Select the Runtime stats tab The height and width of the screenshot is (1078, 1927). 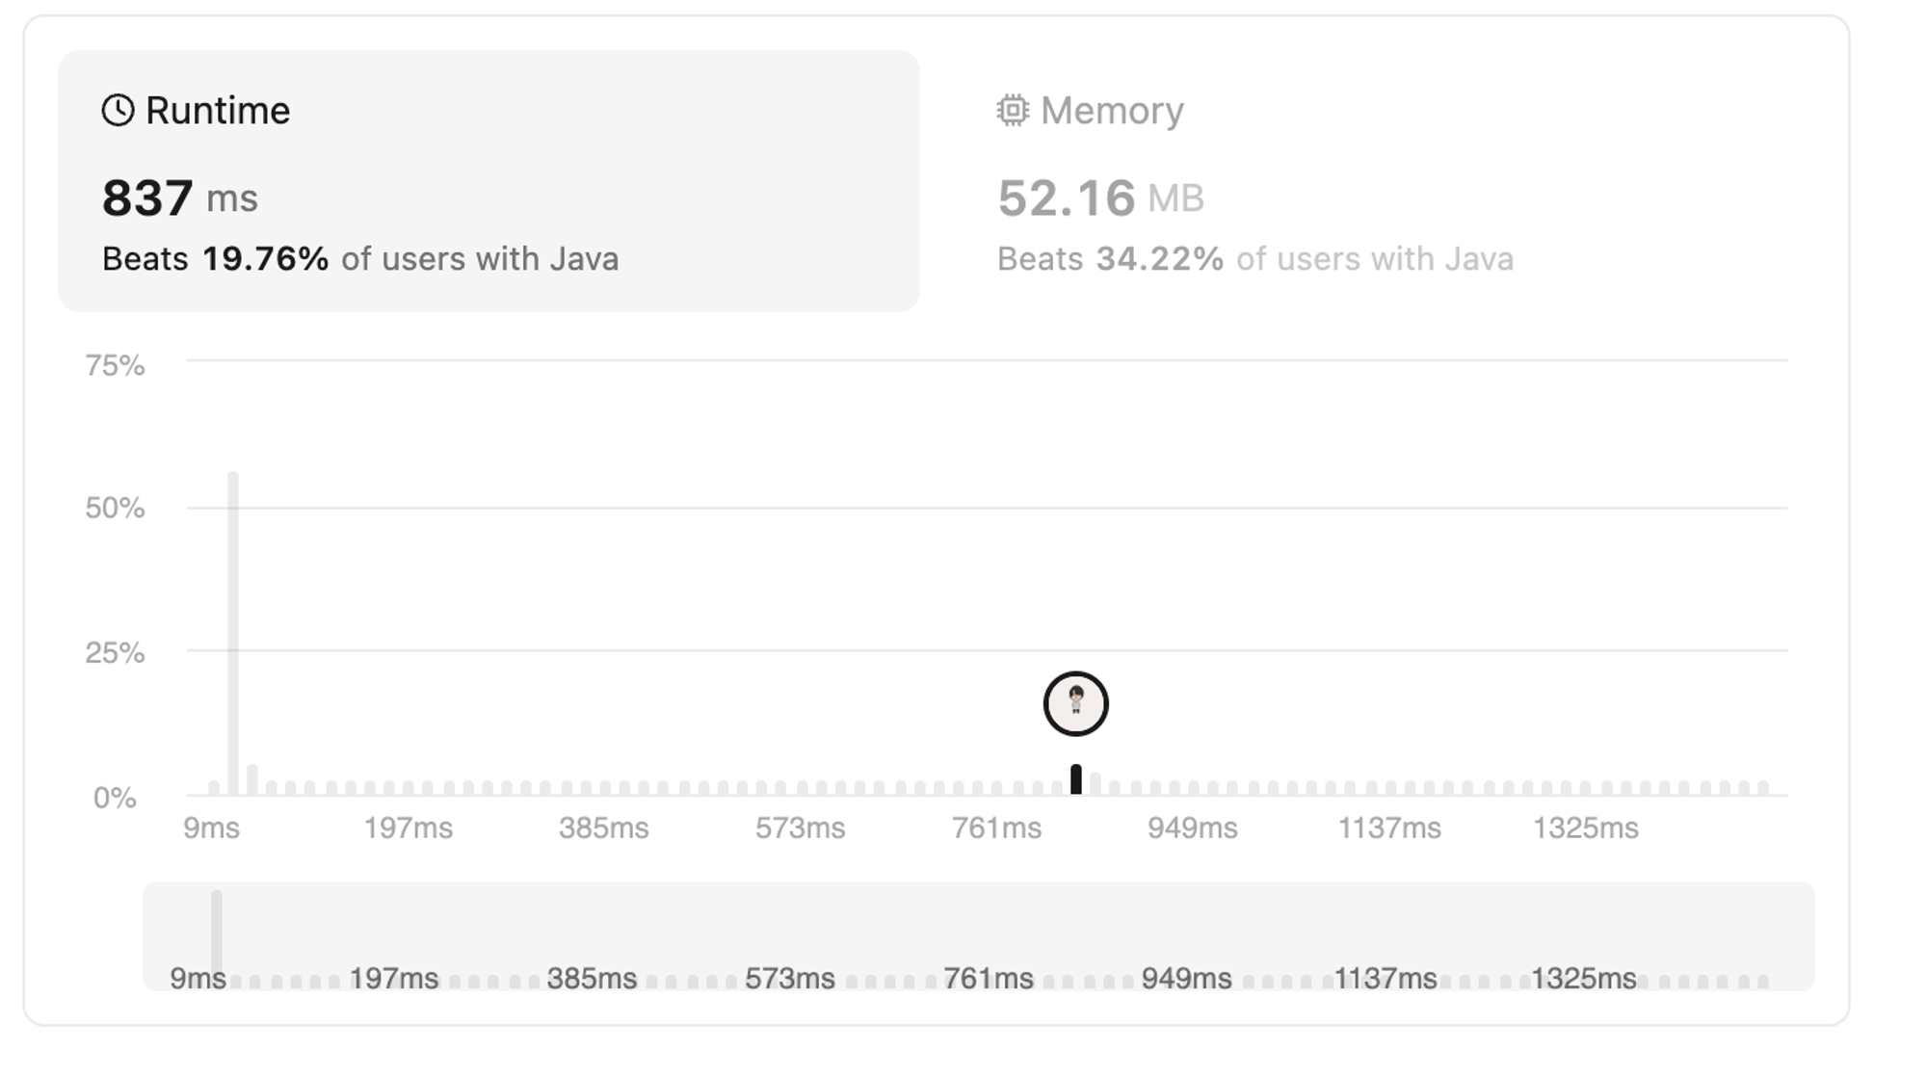tap(488, 180)
